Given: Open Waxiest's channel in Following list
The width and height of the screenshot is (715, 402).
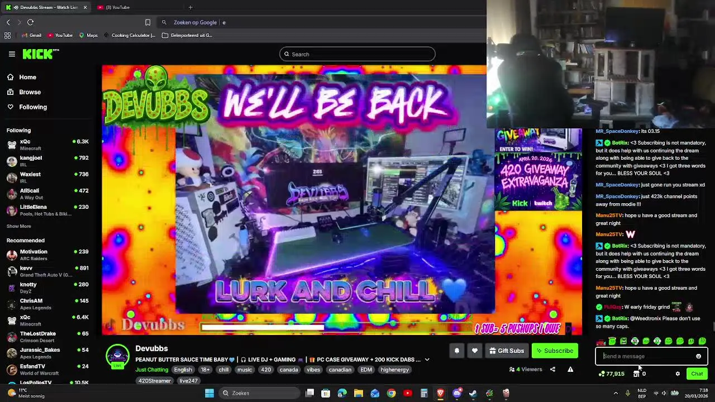Looking at the screenshot, I should tap(47, 178).
